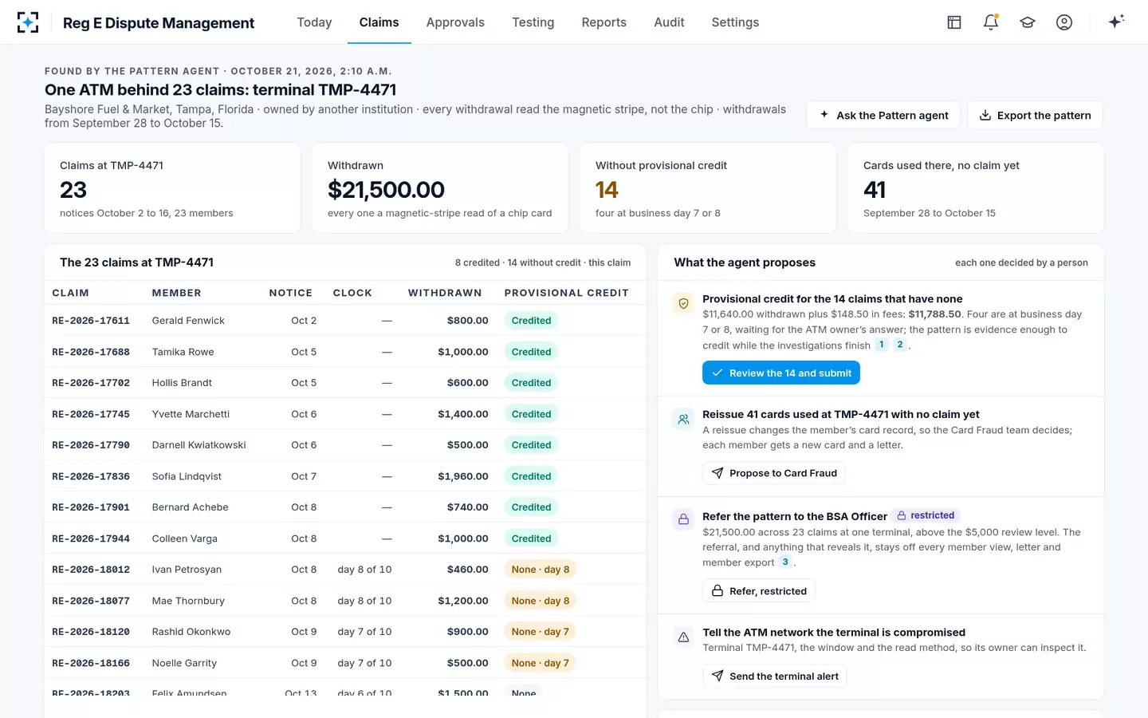Select member Tamika Rowe

[x=183, y=352]
